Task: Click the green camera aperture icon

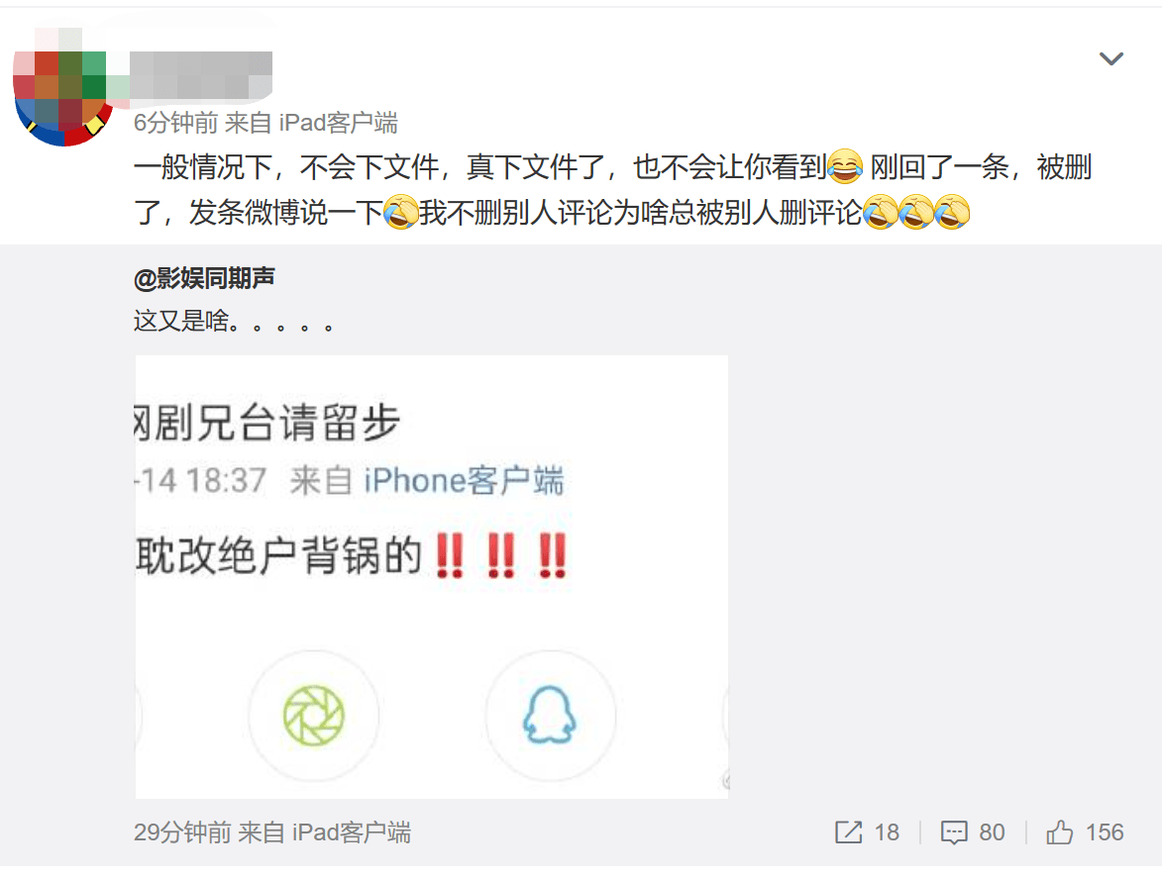Action: (313, 715)
